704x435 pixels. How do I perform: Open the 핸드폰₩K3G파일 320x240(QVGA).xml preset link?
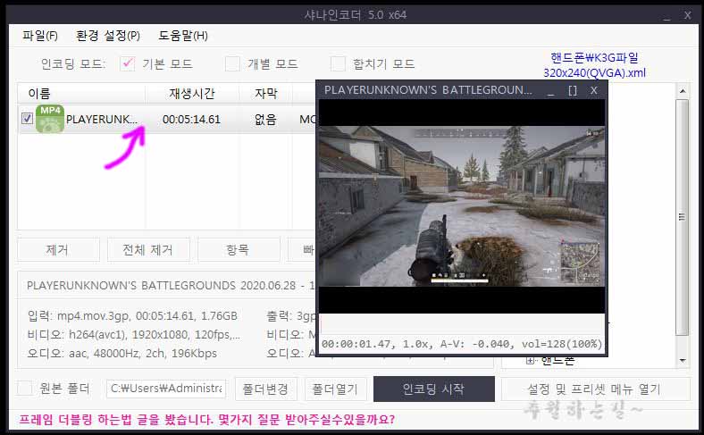click(x=594, y=65)
